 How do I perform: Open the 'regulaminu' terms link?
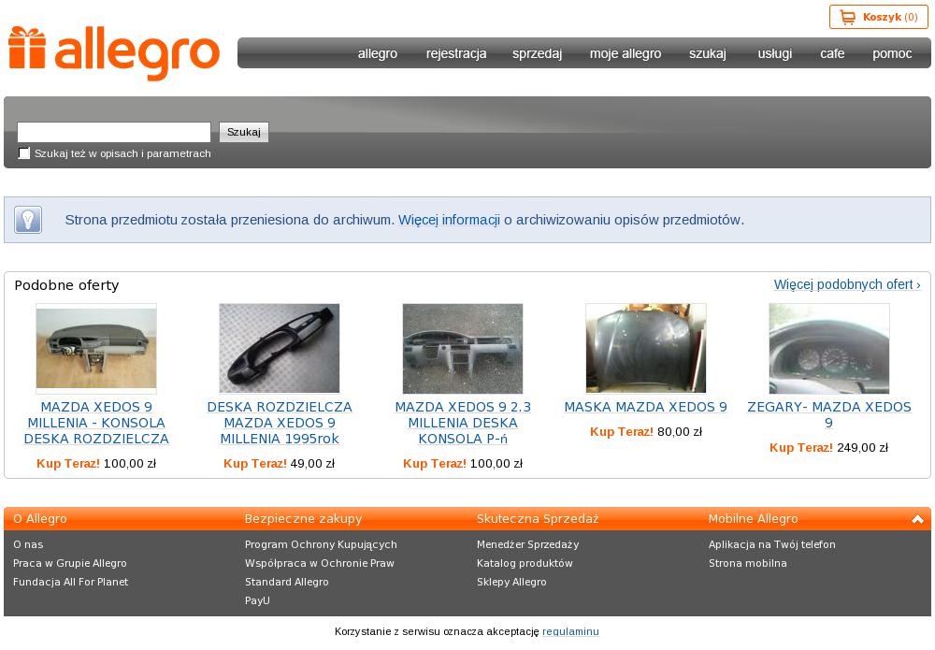pyautogui.click(x=570, y=631)
